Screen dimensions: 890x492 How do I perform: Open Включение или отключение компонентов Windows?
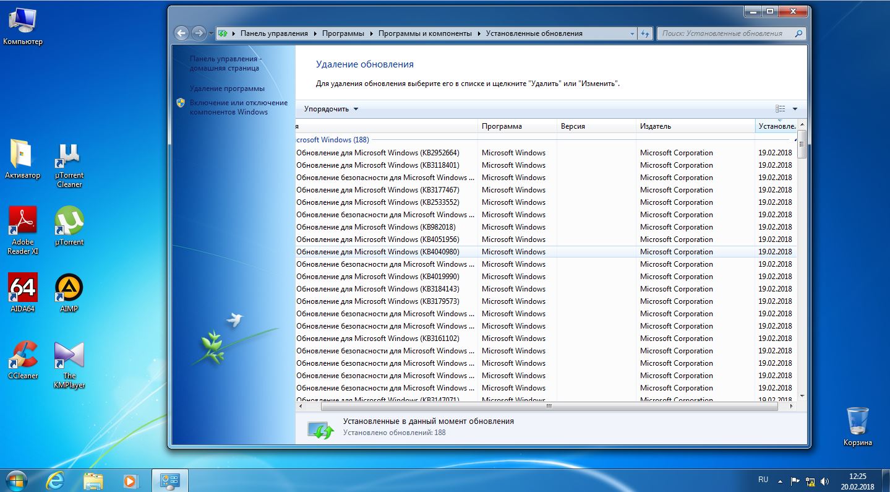238,107
